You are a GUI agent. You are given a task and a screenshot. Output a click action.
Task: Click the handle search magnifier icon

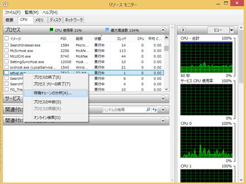(x=148, y=110)
